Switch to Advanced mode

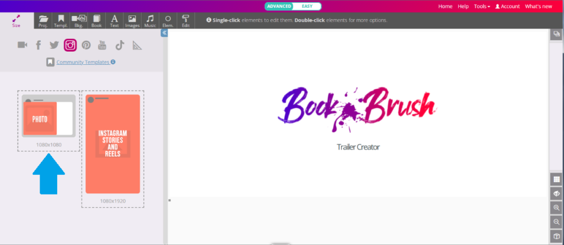pyautogui.click(x=279, y=6)
